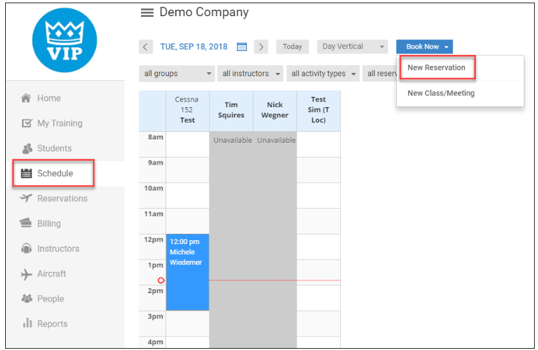This screenshot has width=538, height=350.
Task: Open the Instructors section
Action: (58, 249)
